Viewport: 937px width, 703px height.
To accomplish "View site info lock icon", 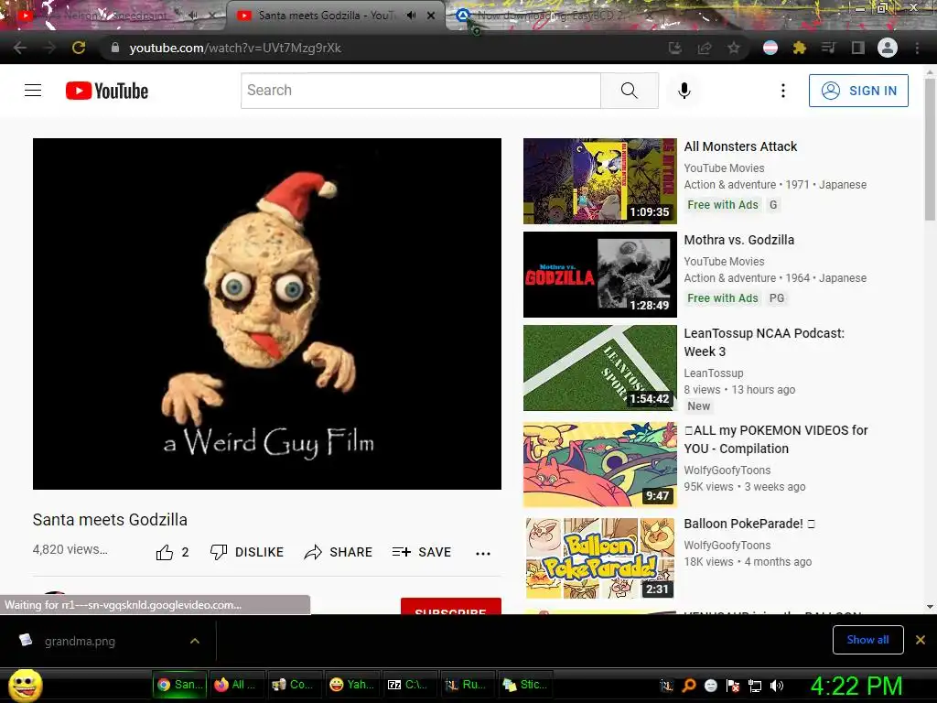I will [115, 48].
